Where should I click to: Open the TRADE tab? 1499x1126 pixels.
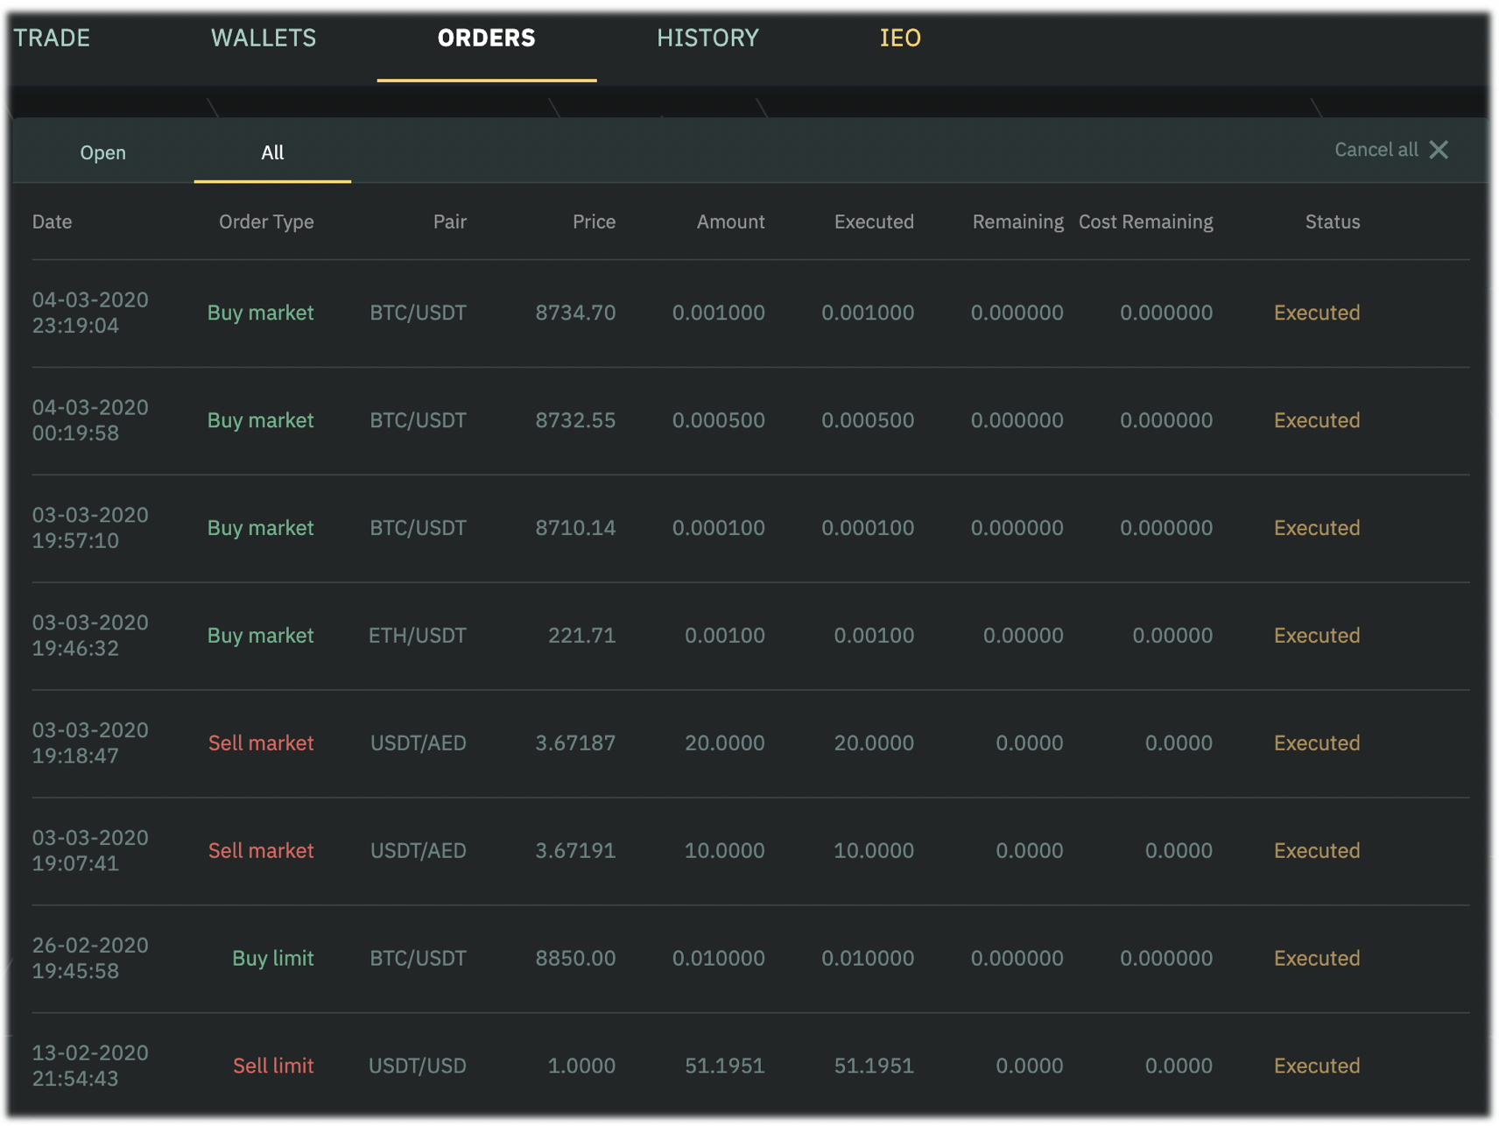coord(52,38)
